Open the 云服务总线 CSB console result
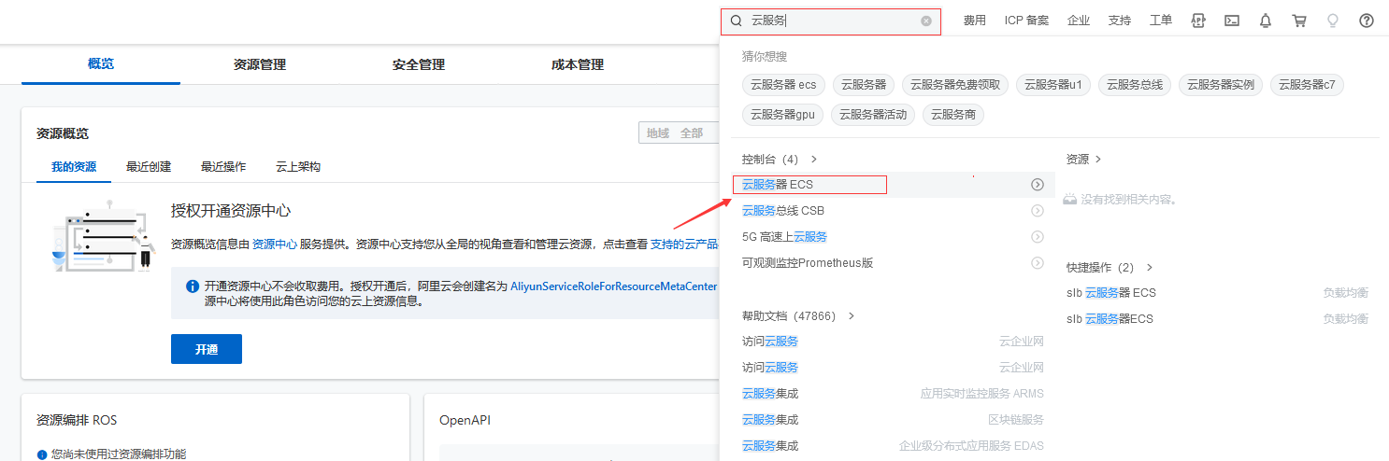1389x461 pixels. tap(783, 211)
